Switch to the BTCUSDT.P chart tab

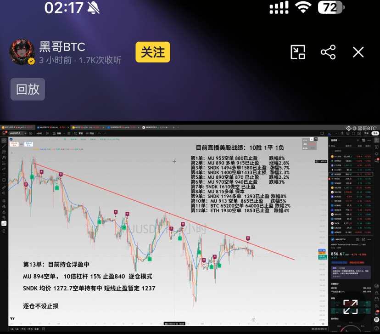tap(17, 127)
